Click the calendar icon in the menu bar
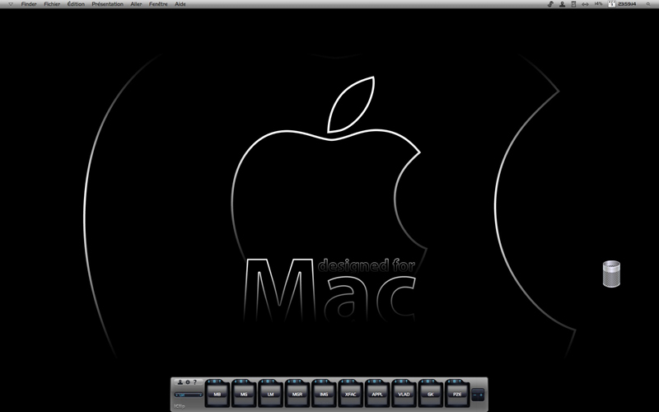Screen dimensions: 659x412 pyautogui.click(x=611, y=4)
